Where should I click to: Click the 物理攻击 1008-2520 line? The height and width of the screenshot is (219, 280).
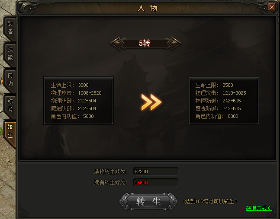pyautogui.click(x=76, y=93)
